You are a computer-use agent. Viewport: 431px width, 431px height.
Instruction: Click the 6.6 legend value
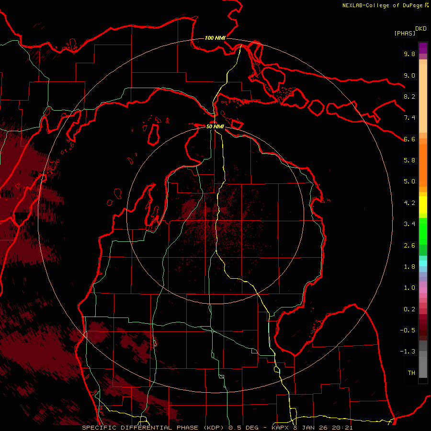coord(409,139)
